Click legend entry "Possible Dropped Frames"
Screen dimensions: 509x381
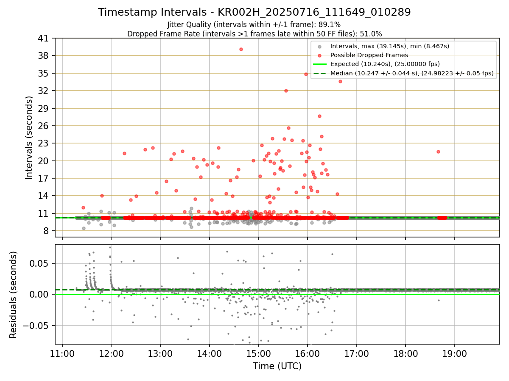[x=369, y=55]
